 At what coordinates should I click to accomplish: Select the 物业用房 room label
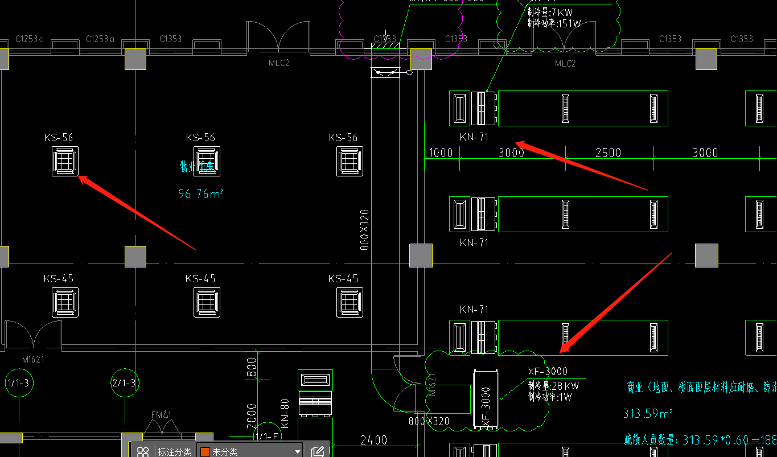[197, 166]
